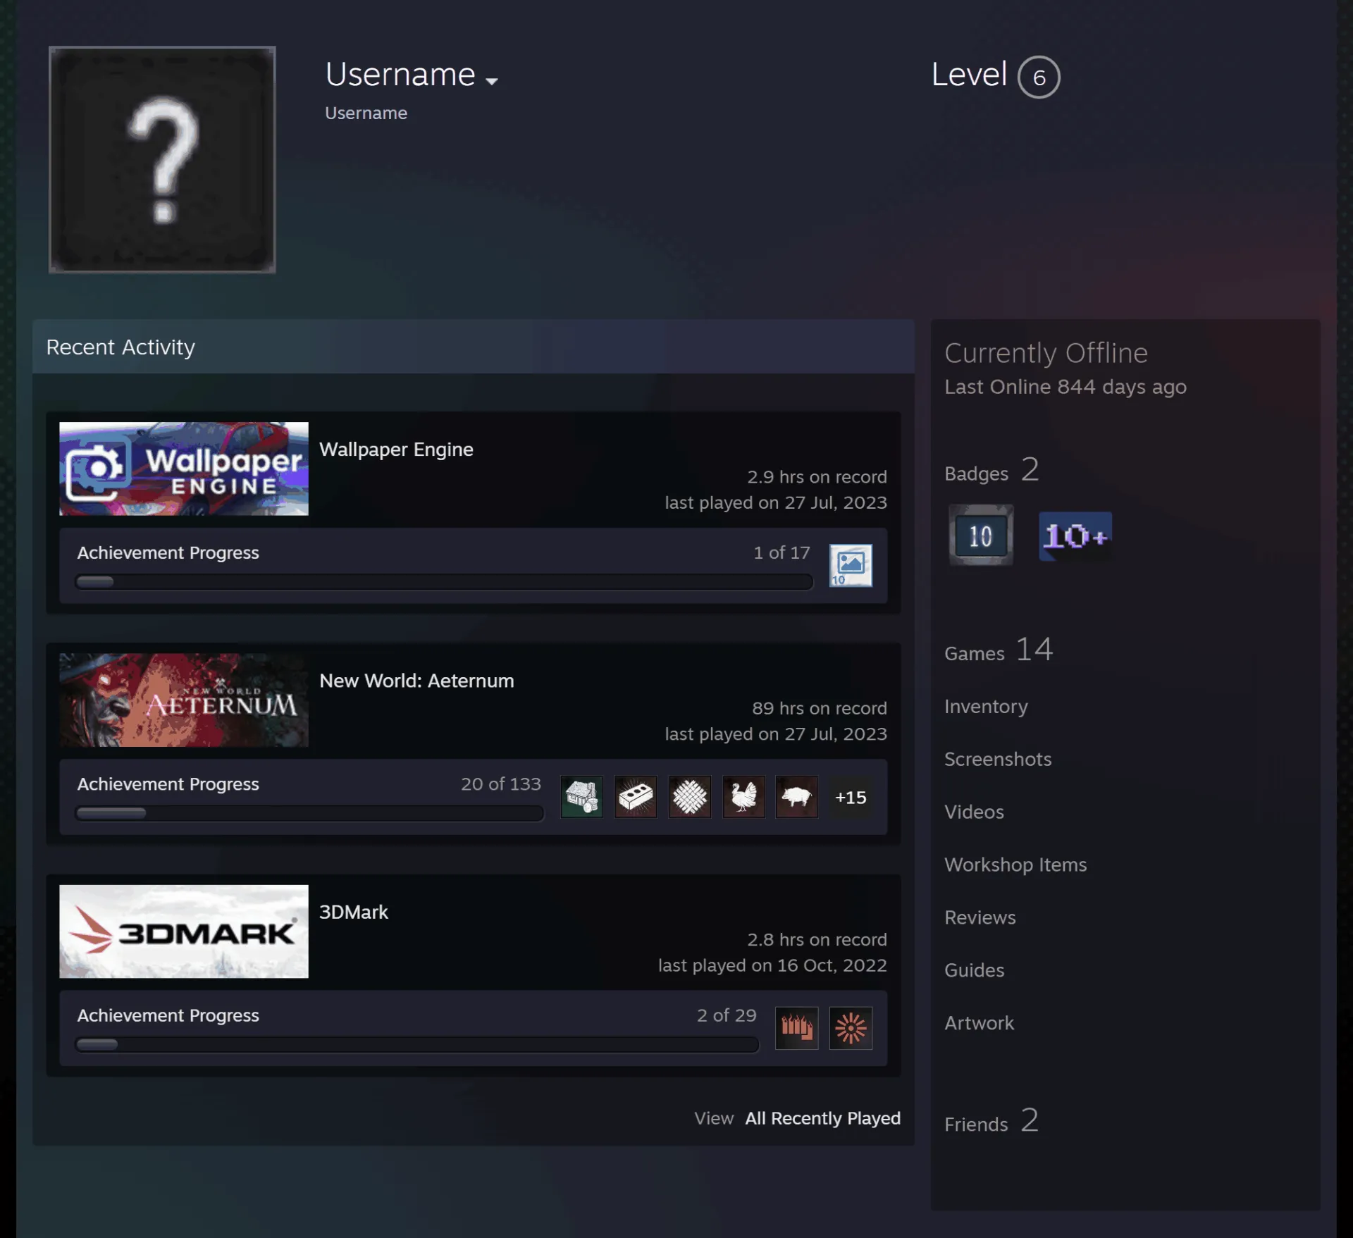View All Recently Played games

(x=823, y=1118)
